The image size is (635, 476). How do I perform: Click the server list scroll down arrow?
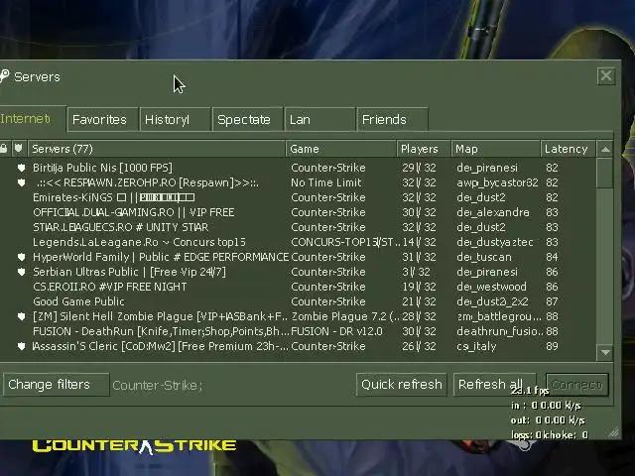tap(605, 352)
